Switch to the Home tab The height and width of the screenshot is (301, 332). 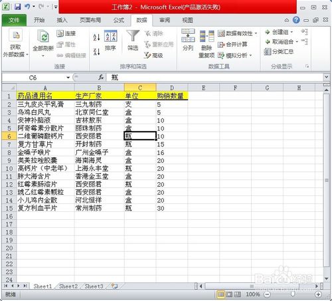[39, 20]
